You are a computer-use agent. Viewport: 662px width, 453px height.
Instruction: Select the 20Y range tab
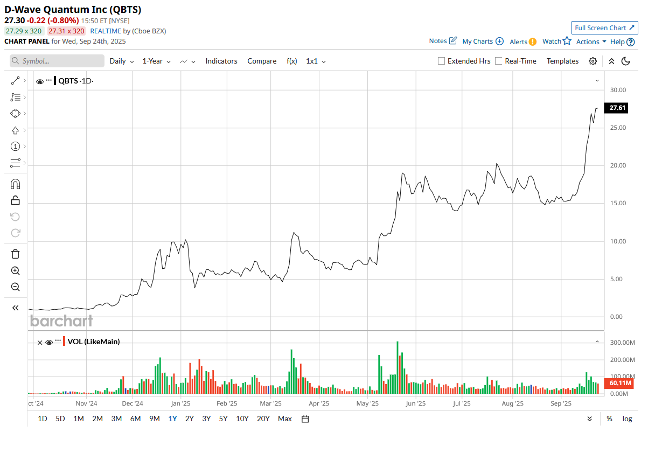pos(263,419)
